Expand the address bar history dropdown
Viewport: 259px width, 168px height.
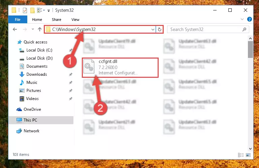coord(153,30)
